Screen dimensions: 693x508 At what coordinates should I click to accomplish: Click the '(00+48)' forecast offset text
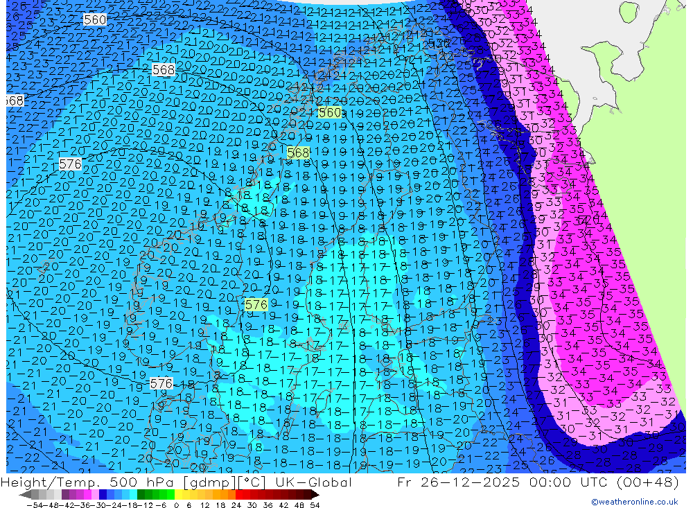(x=647, y=482)
